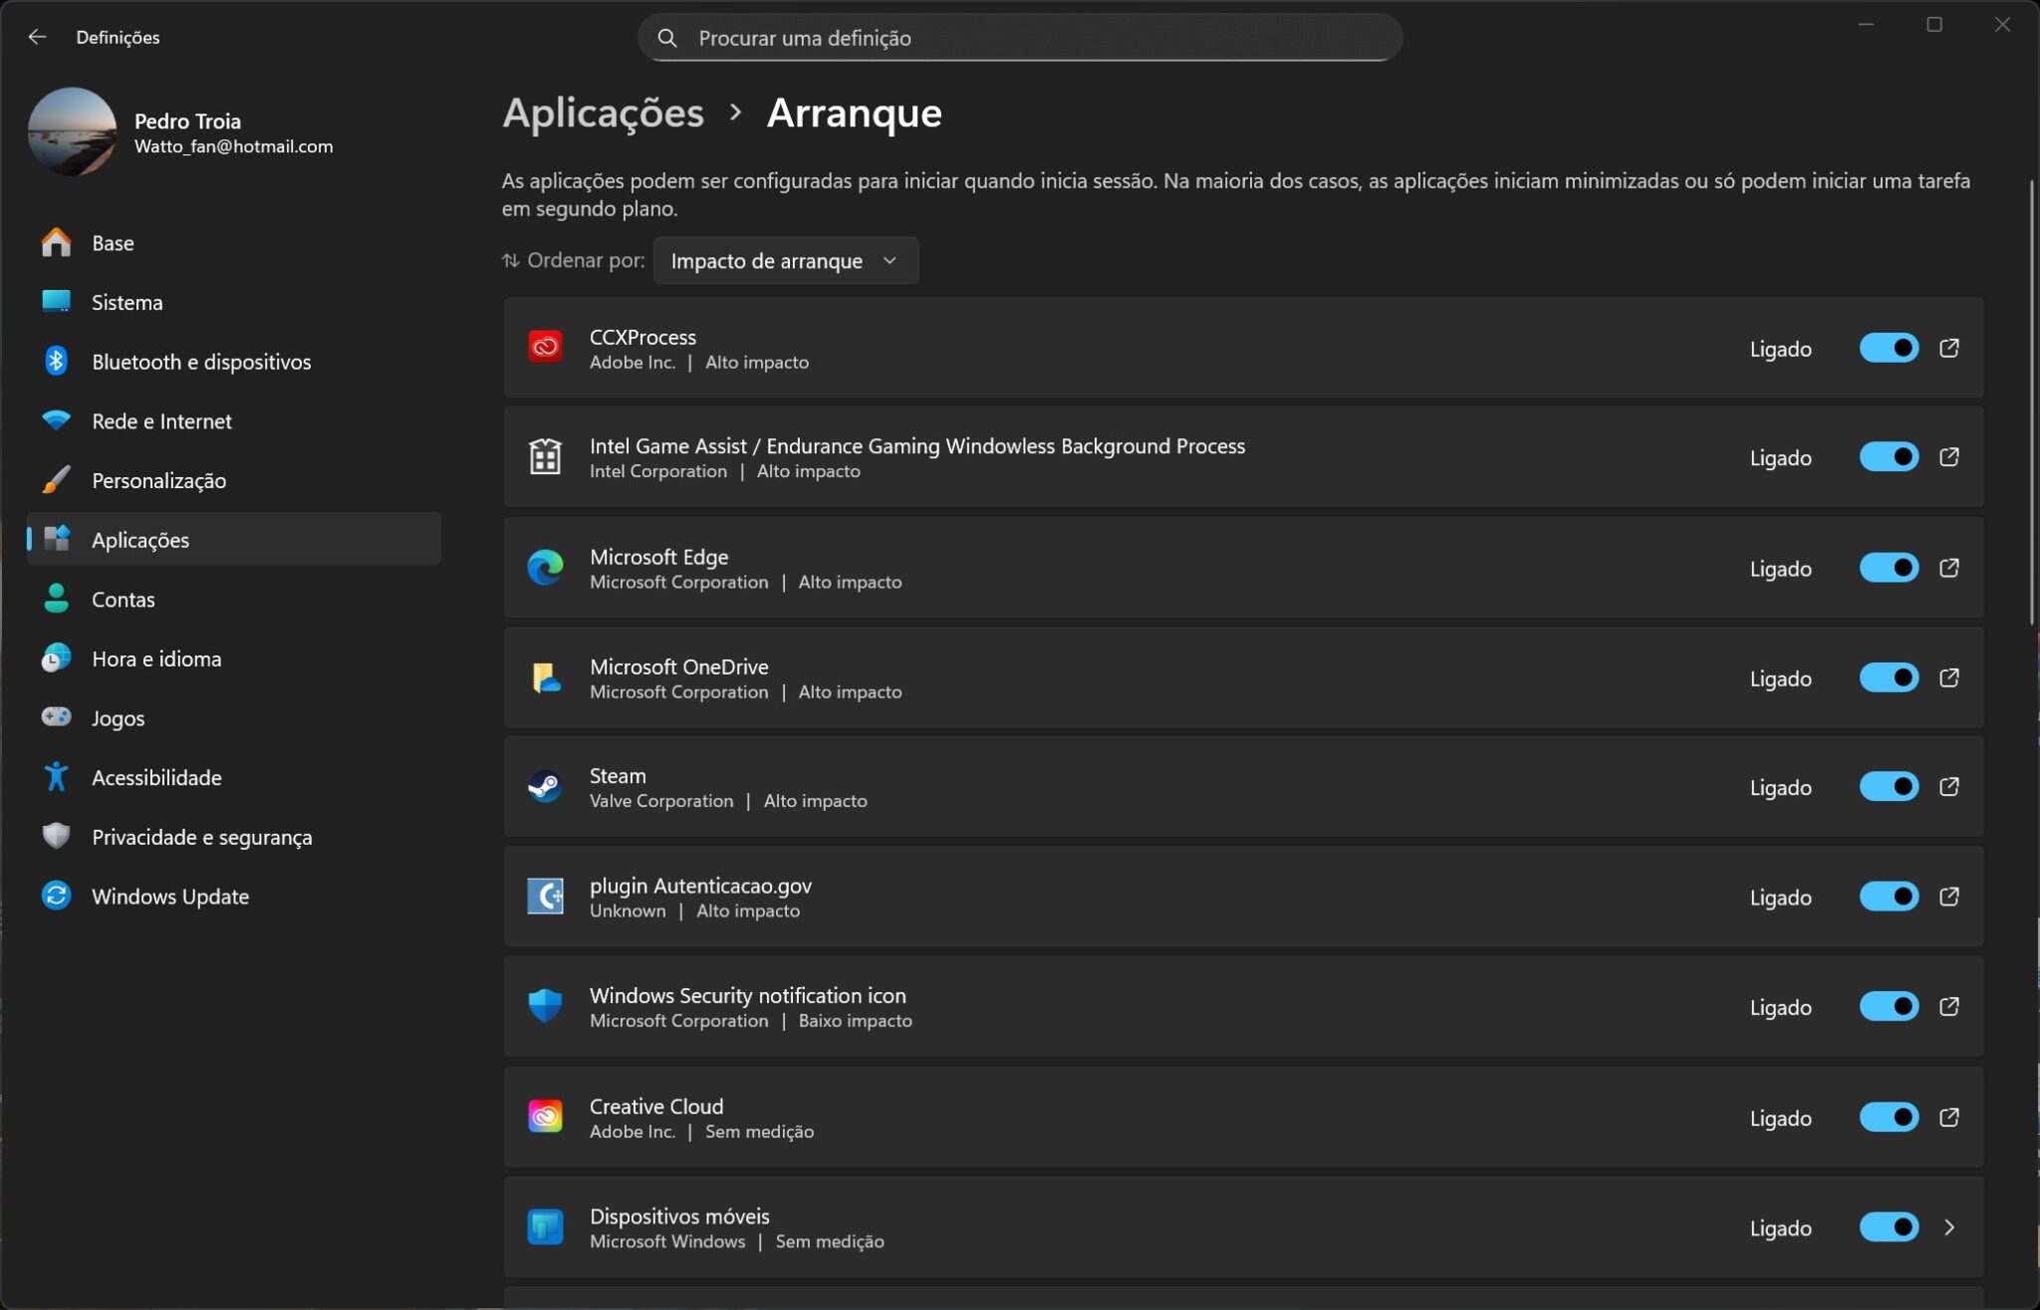
Task: Open external link for Windows Security notification
Action: 1949,1007
